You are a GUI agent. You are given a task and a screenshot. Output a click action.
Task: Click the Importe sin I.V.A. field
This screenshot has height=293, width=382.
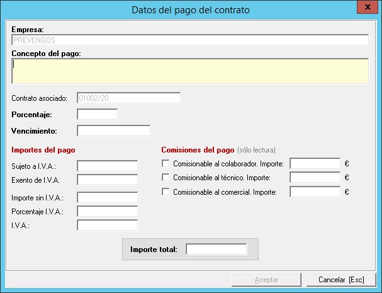click(x=107, y=197)
